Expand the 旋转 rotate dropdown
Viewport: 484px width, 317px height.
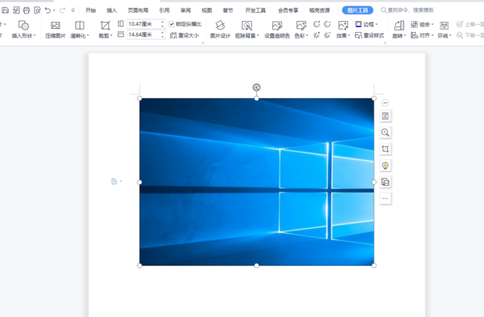404,36
